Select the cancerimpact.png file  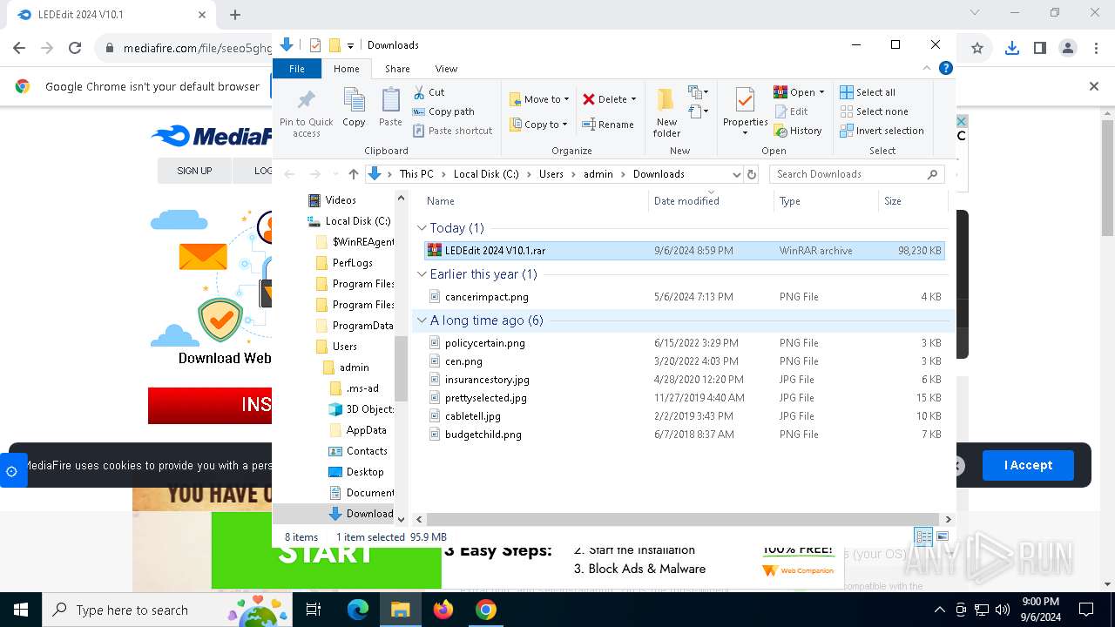click(x=684, y=297)
